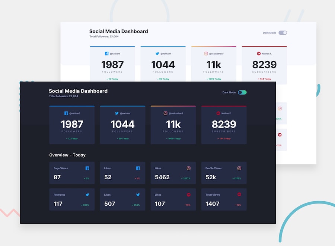Click the Instagram icon on the Likes 5462 card
Screen dimensions: 335x246
point(189,168)
